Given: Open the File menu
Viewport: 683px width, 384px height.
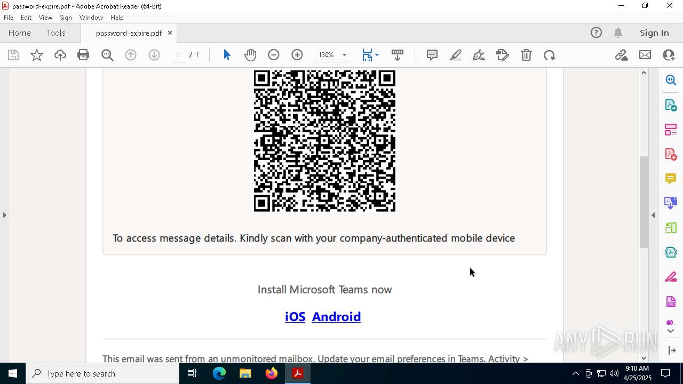Looking at the screenshot, I should (9, 18).
